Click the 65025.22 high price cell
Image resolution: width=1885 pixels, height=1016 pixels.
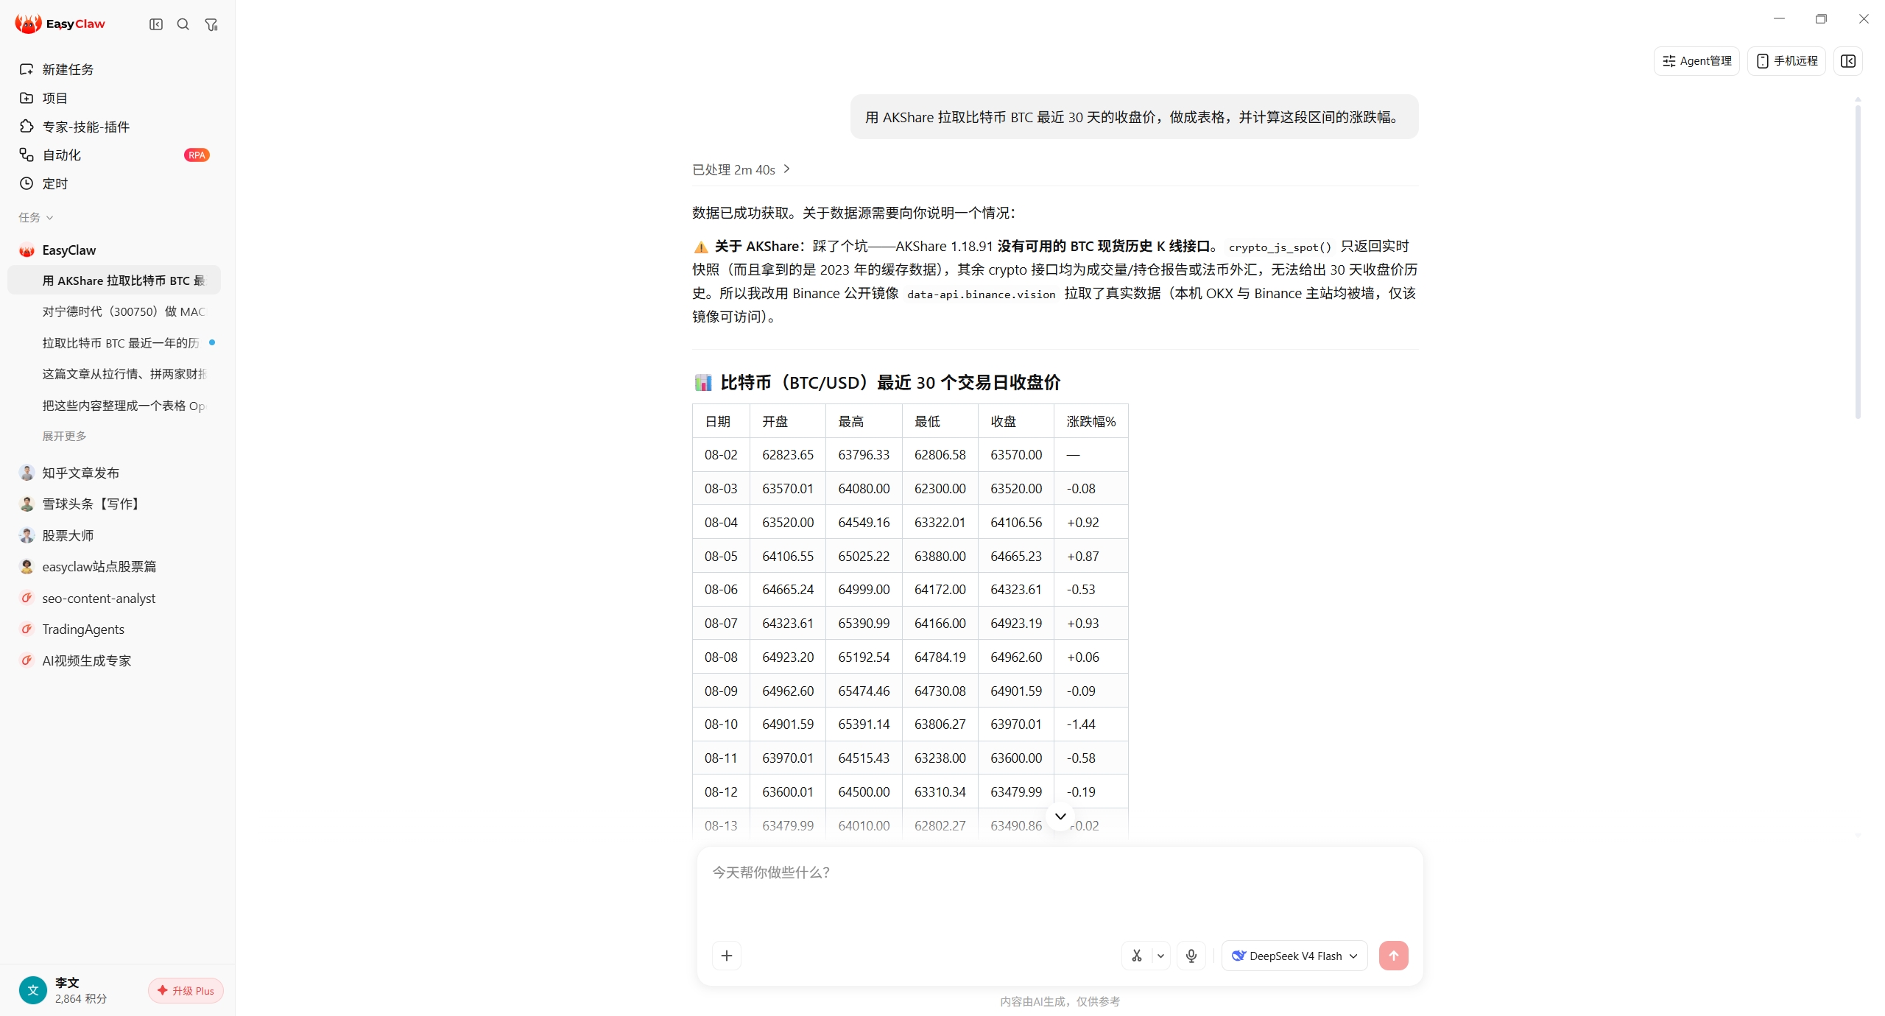pyautogui.click(x=864, y=557)
